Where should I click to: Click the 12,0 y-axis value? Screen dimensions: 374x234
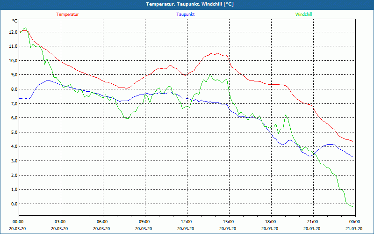click(x=13, y=32)
